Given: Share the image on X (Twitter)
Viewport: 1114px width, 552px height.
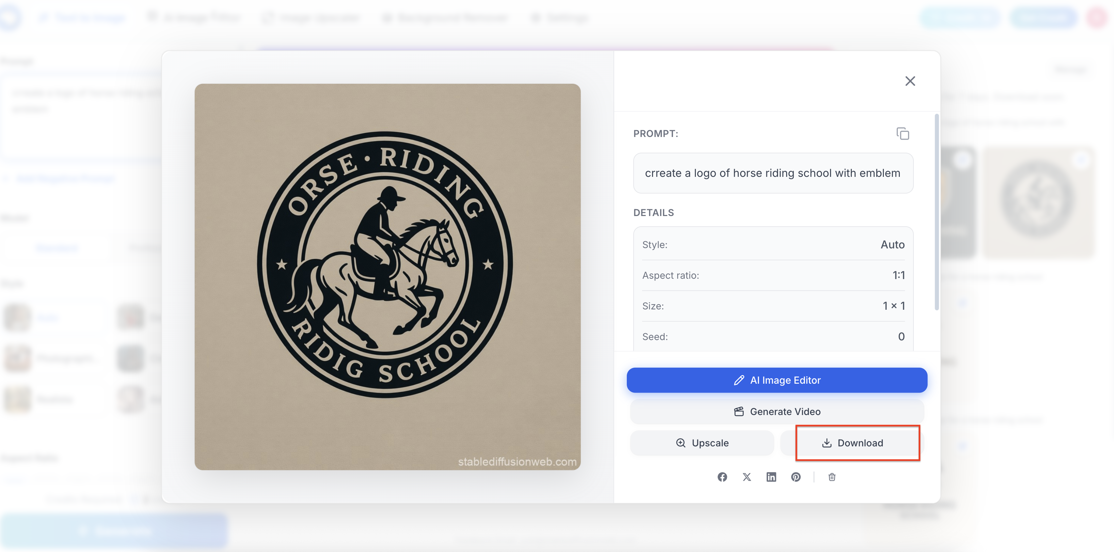Looking at the screenshot, I should click(747, 477).
